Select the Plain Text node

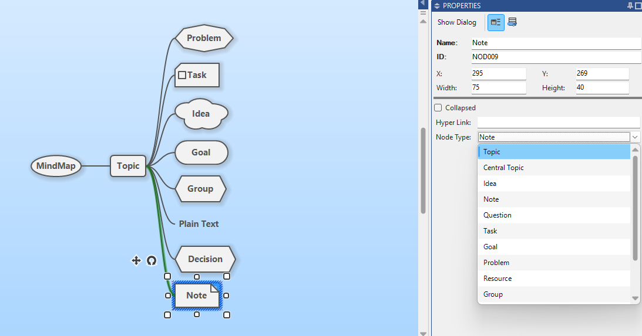[199, 224]
